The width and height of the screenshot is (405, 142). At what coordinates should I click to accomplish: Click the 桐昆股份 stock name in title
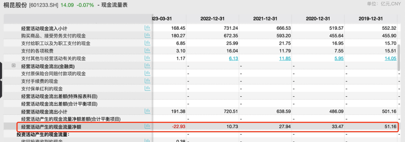point(15,5)
